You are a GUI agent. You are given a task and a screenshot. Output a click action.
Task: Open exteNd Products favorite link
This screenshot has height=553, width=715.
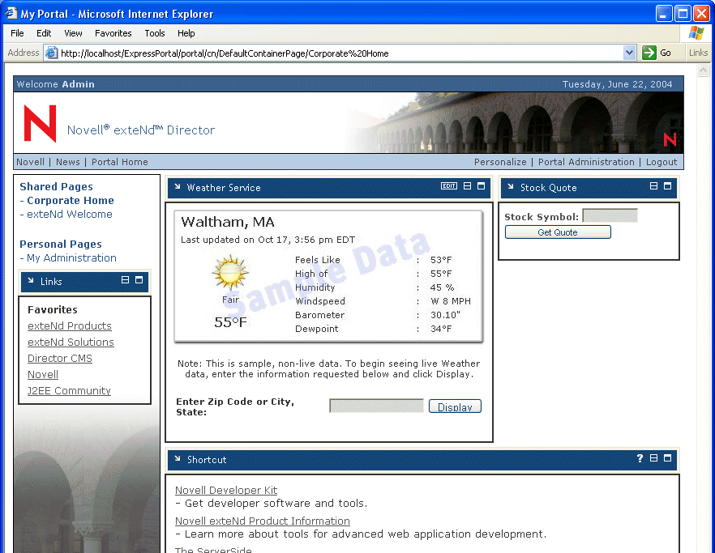tap(70, 326)
